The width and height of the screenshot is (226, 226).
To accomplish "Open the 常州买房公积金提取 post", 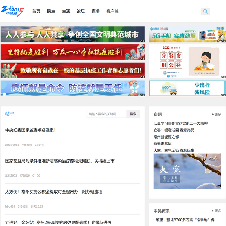I will [x=54, y=192].
